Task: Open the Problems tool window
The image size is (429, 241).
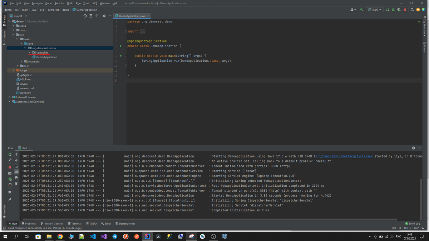Action: click(29, 224)
